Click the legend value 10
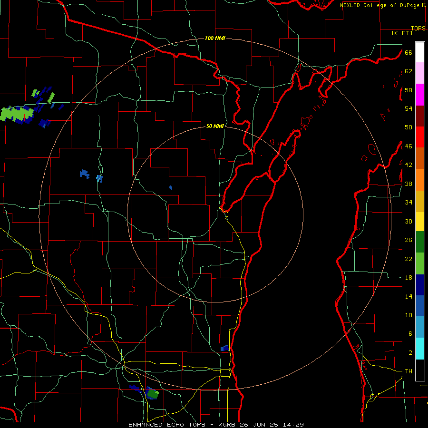 409,315
